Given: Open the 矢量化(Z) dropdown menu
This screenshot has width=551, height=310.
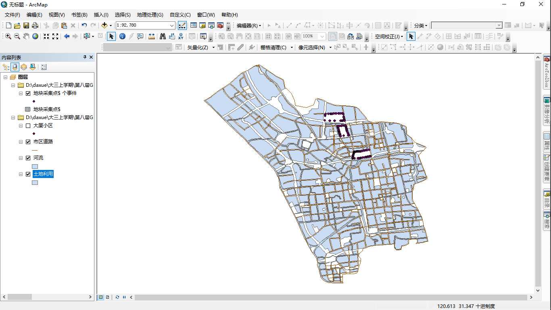Looking at the screenshot, I should point(201,47).
